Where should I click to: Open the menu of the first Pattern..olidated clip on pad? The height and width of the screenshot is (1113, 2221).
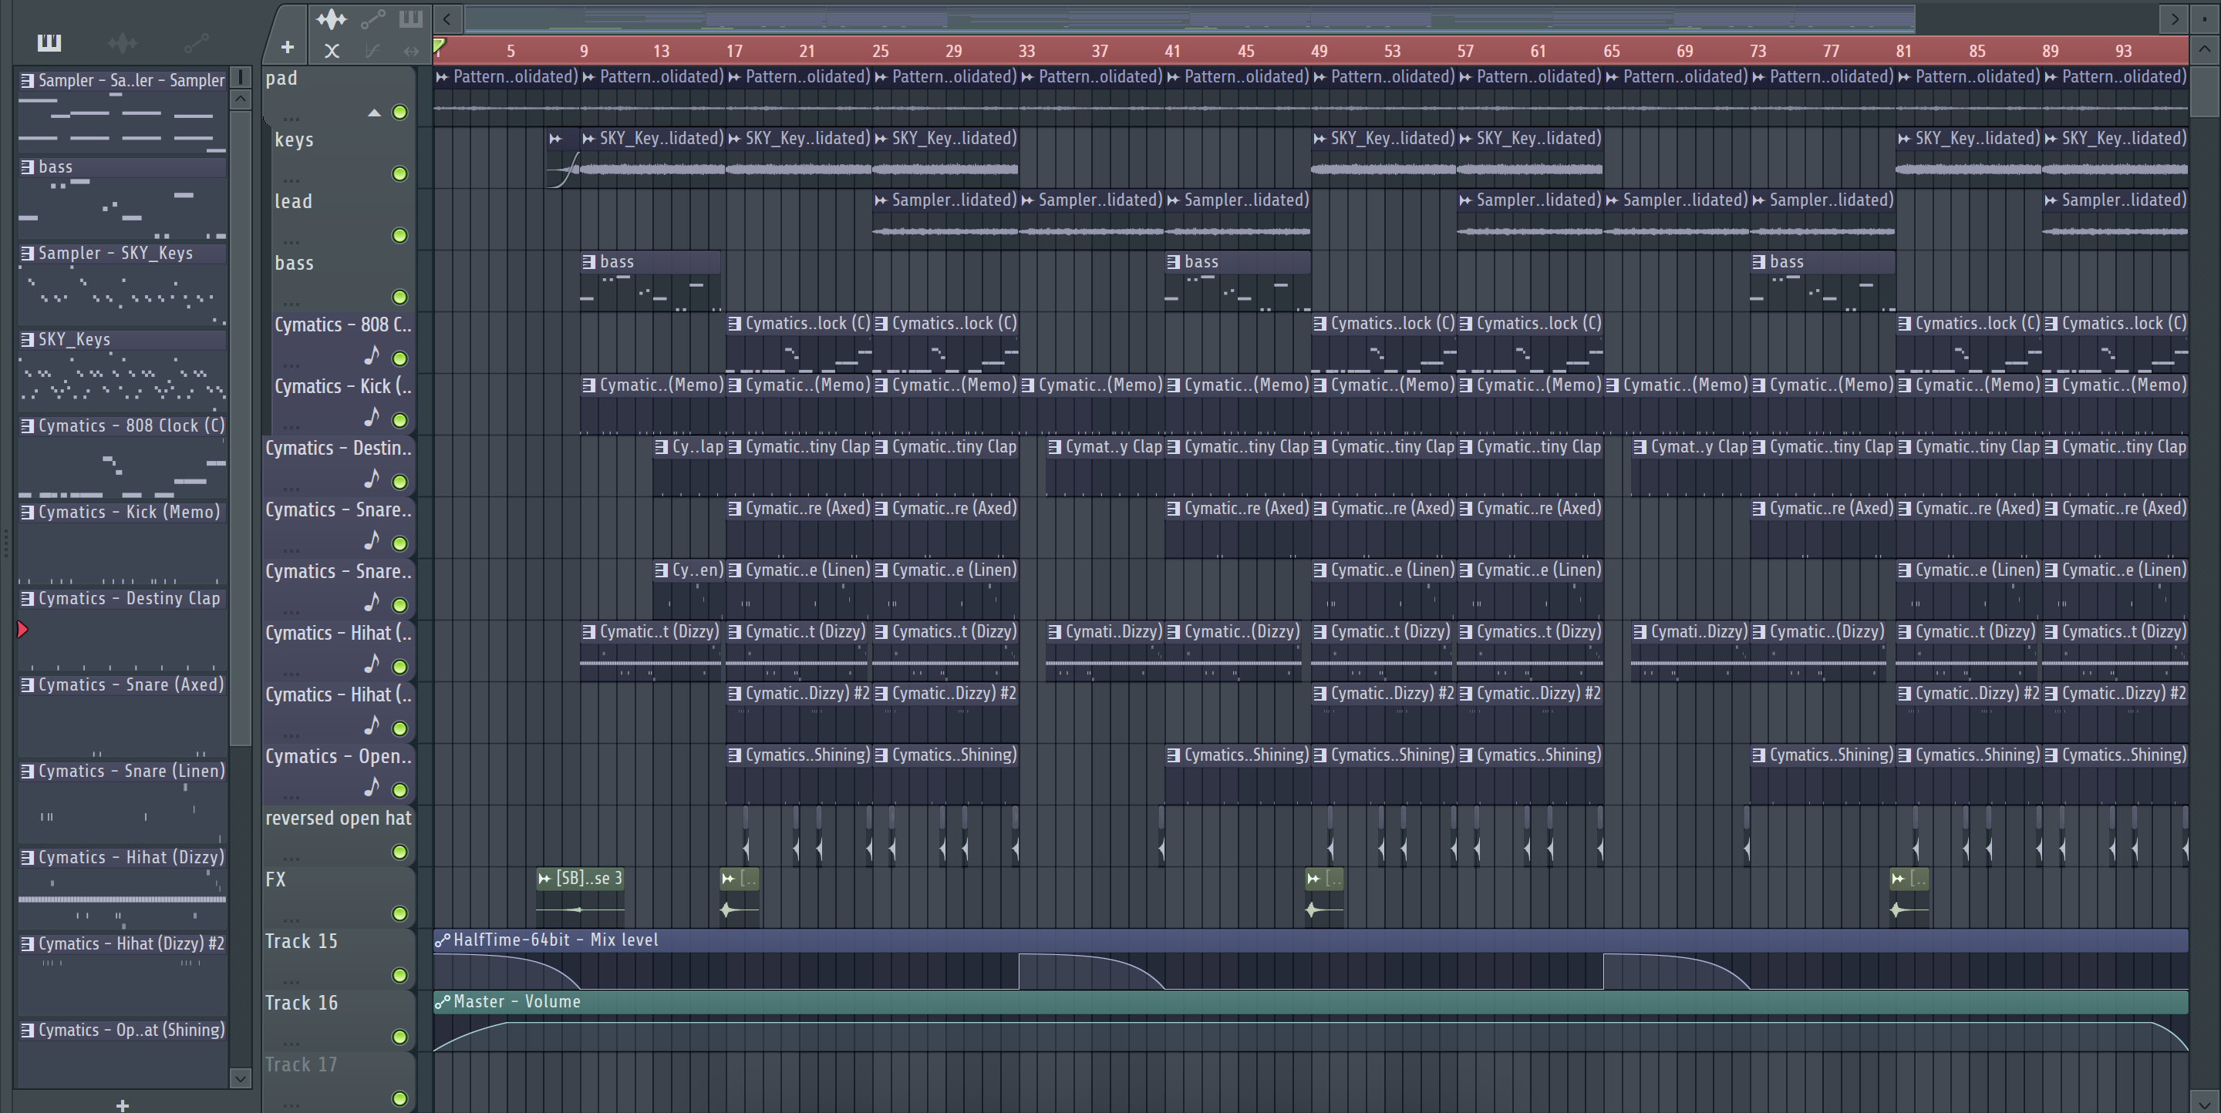(443, 76)
